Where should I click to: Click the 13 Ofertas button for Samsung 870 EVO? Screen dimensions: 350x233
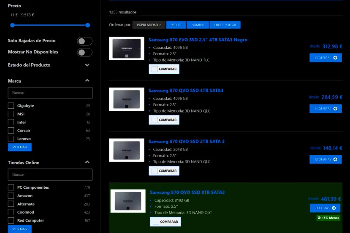[x=325, y=58]
